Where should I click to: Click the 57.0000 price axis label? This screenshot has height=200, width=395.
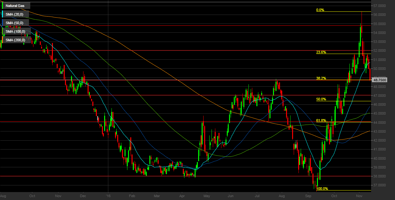[380, 6]
